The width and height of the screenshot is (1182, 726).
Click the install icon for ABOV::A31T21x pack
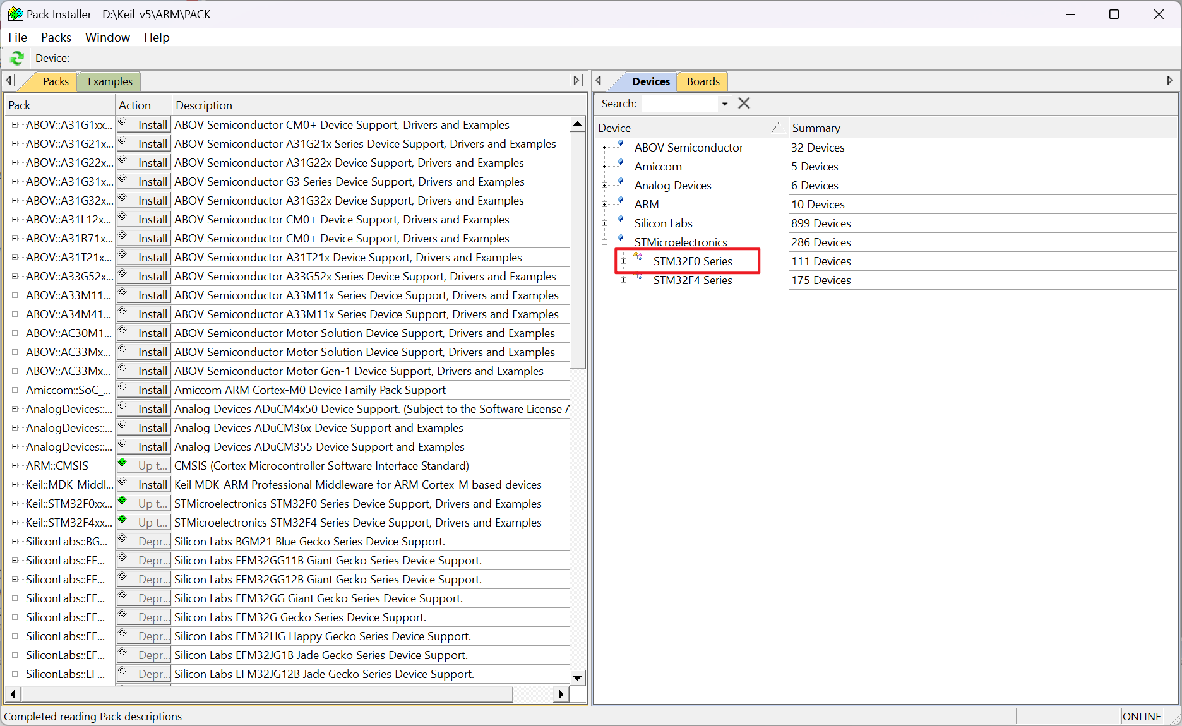point(122,254)
